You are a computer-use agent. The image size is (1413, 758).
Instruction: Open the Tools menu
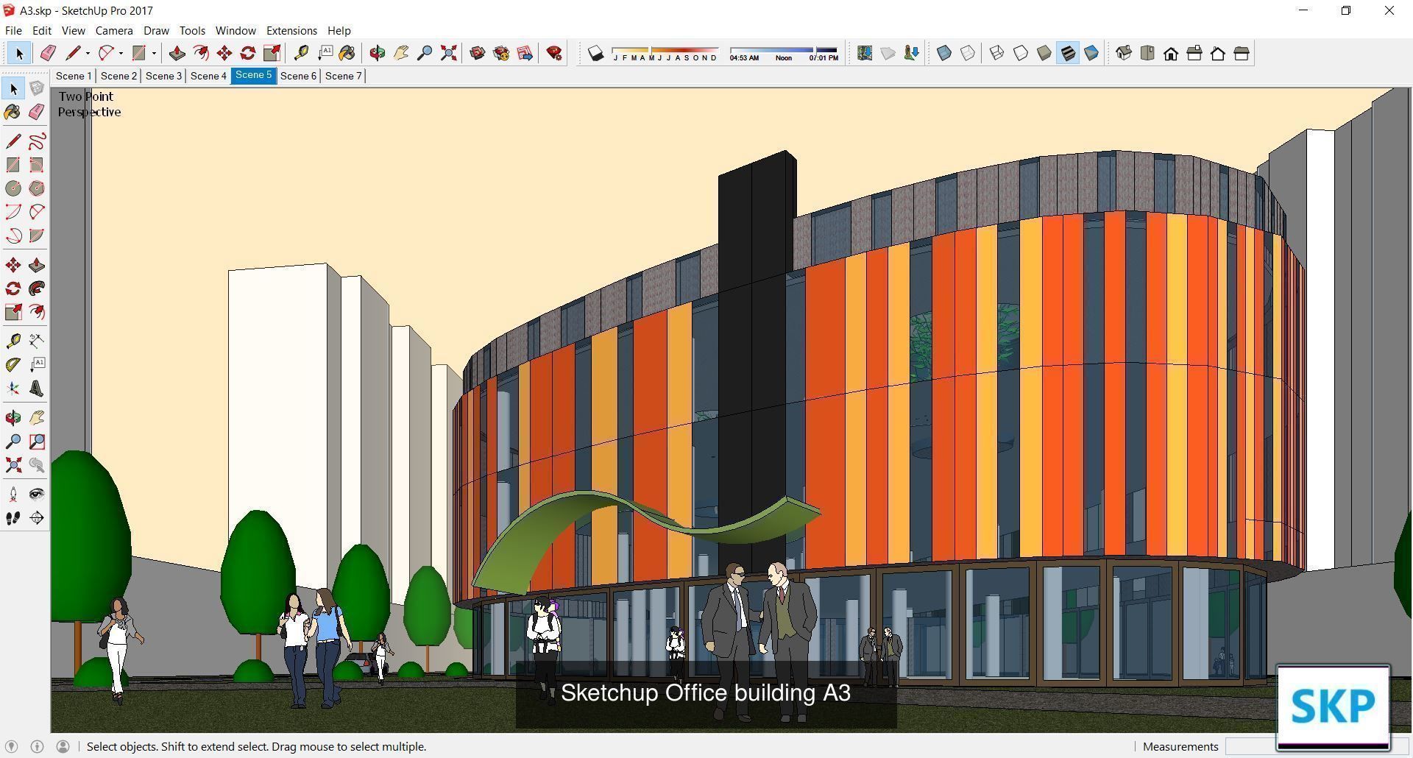coord(192,30)
